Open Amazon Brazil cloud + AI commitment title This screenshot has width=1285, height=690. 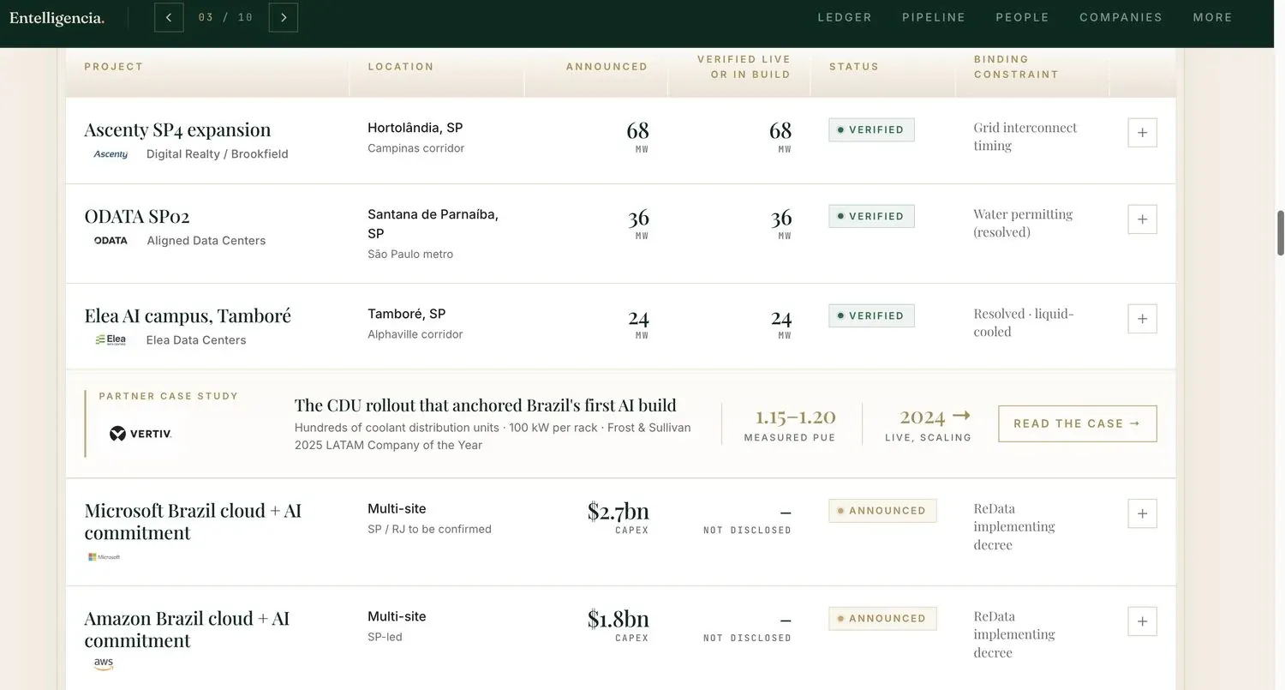click(x=187, y=629)
